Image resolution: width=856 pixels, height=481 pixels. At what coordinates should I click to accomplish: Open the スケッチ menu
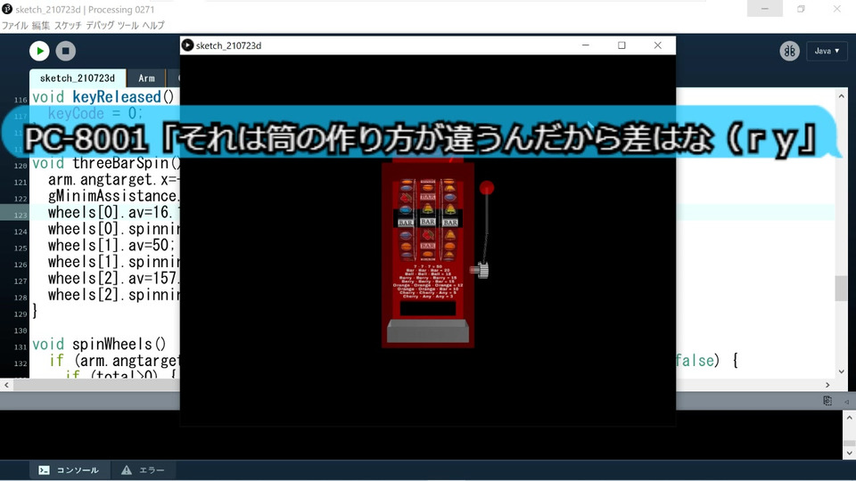pyautogui.click(x=68, y=26)
